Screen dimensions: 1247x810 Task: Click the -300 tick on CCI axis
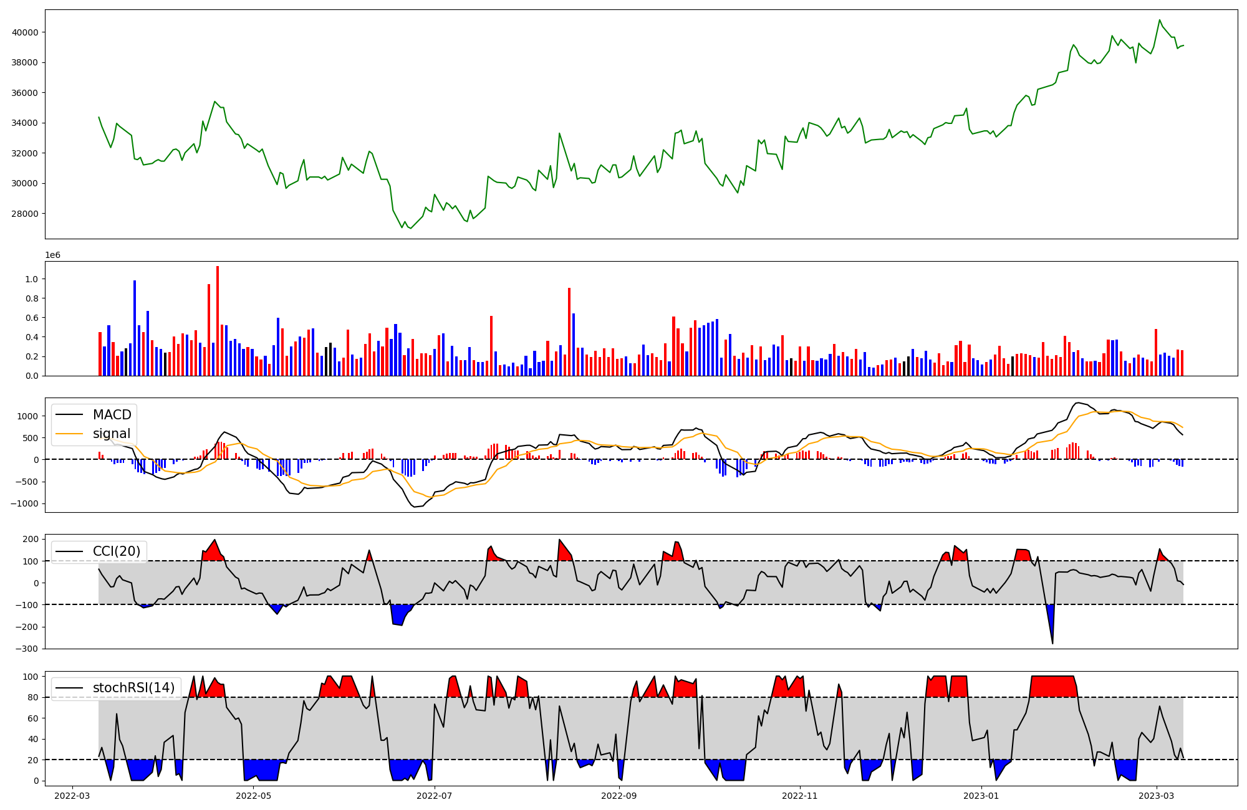[x=27, y=649]
